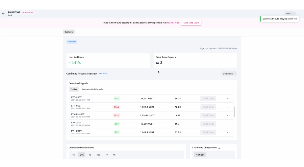Select the 7d performance range
This screenshot has width=304, height=167.
(x=90, y=155)
